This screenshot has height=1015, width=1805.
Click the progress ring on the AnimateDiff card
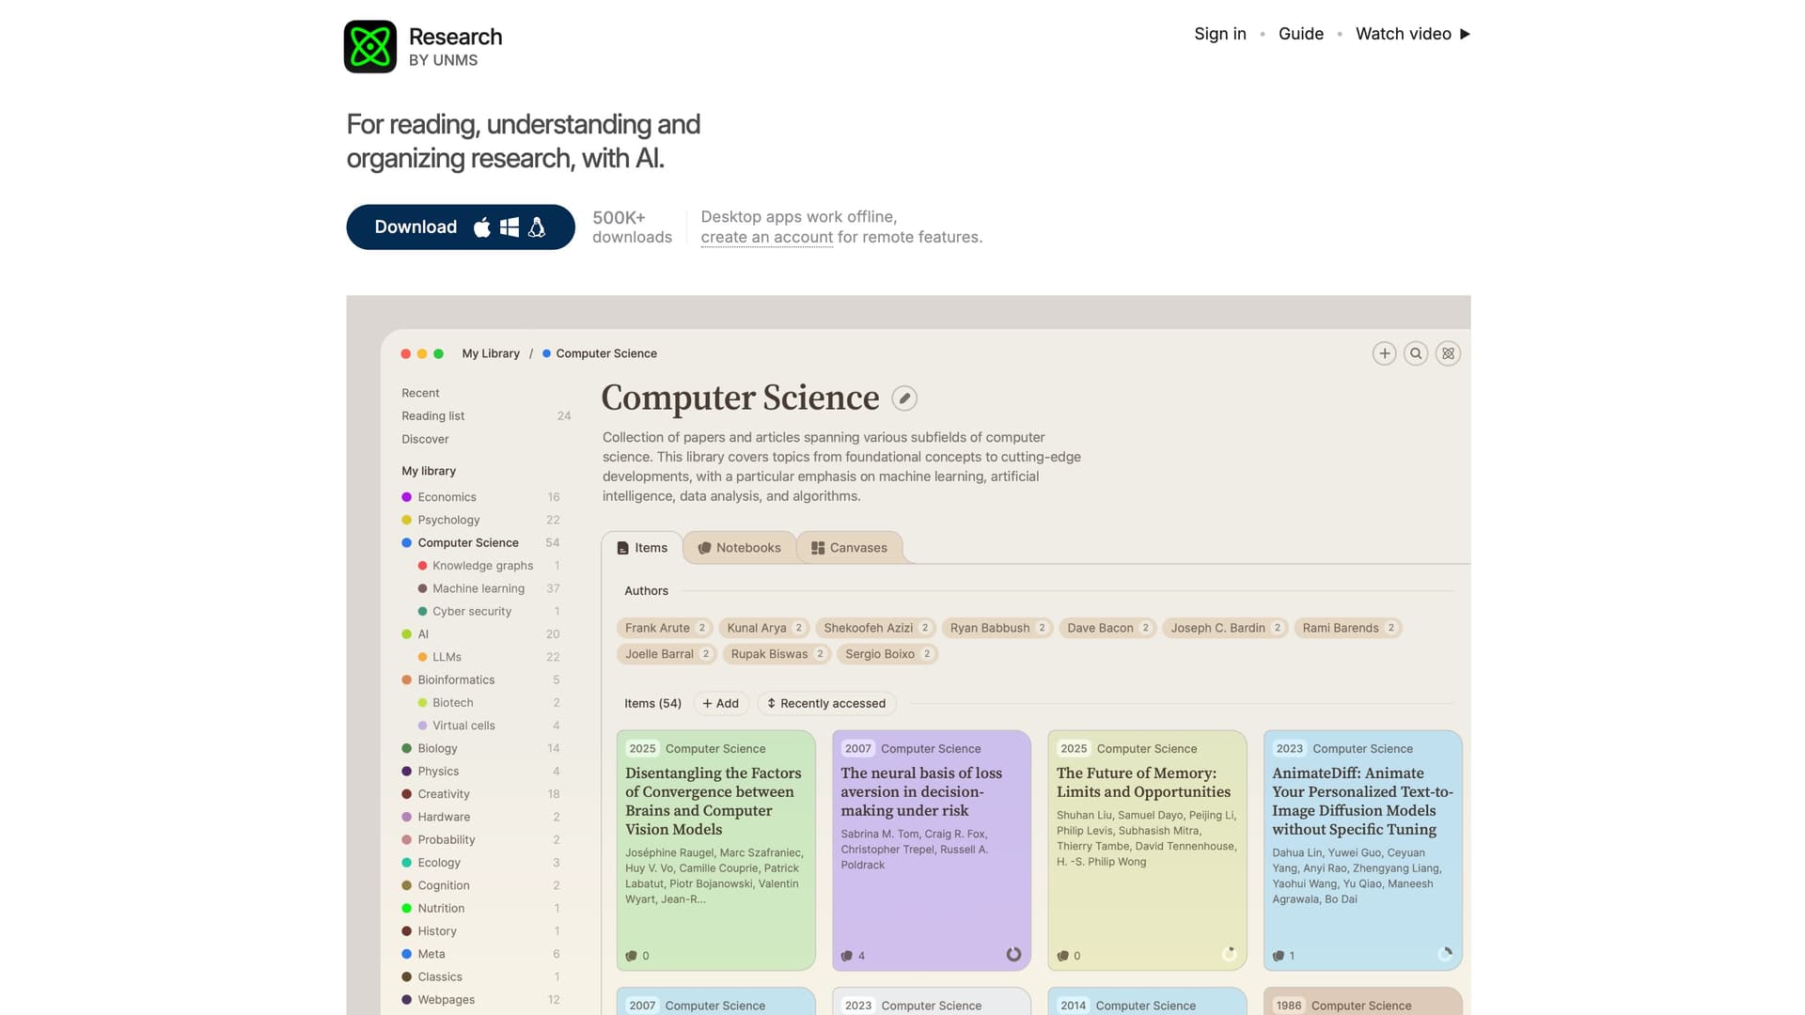coord(1445,955)
